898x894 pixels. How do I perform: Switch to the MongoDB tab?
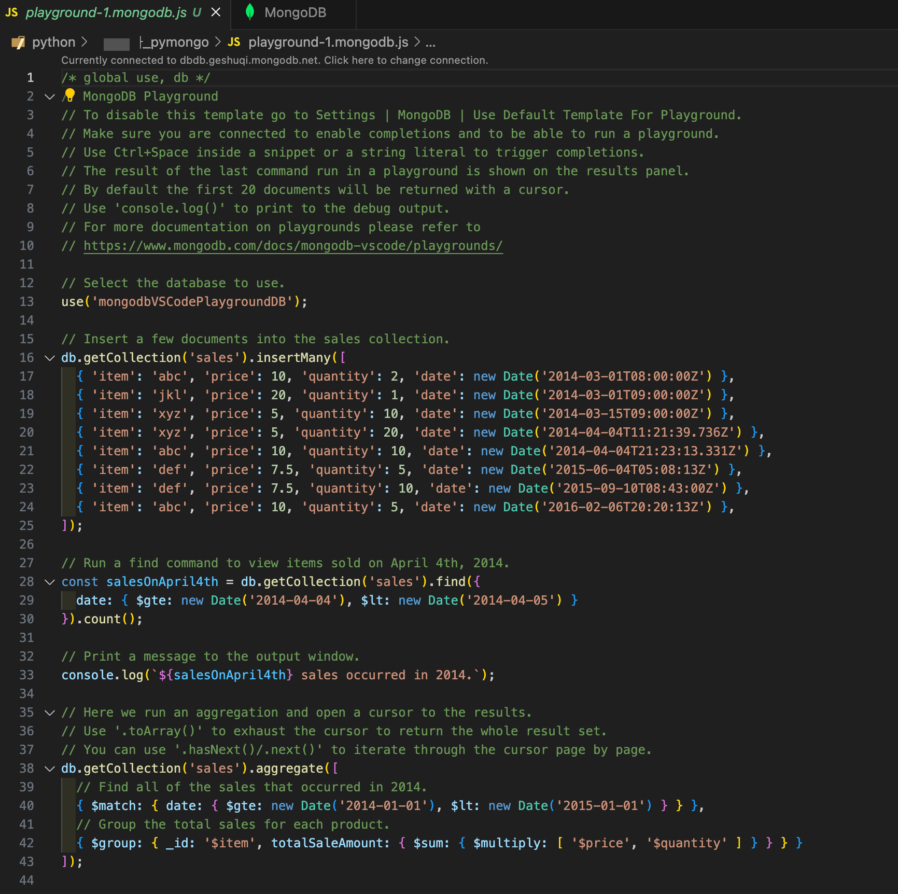(294, 12)
